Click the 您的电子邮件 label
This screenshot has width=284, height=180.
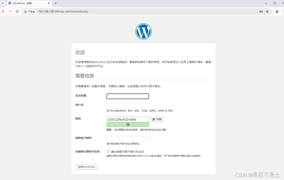click(x=84, y=138)
